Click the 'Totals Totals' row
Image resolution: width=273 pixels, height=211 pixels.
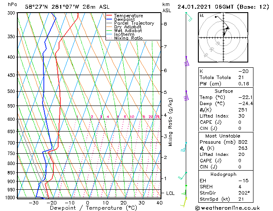pos(226,77)
